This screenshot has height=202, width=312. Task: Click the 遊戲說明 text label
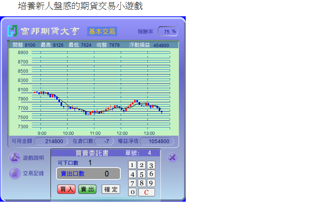(x=33, y=158)
